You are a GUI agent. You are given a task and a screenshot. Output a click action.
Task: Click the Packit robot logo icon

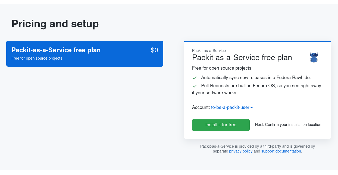click(314, 57)
